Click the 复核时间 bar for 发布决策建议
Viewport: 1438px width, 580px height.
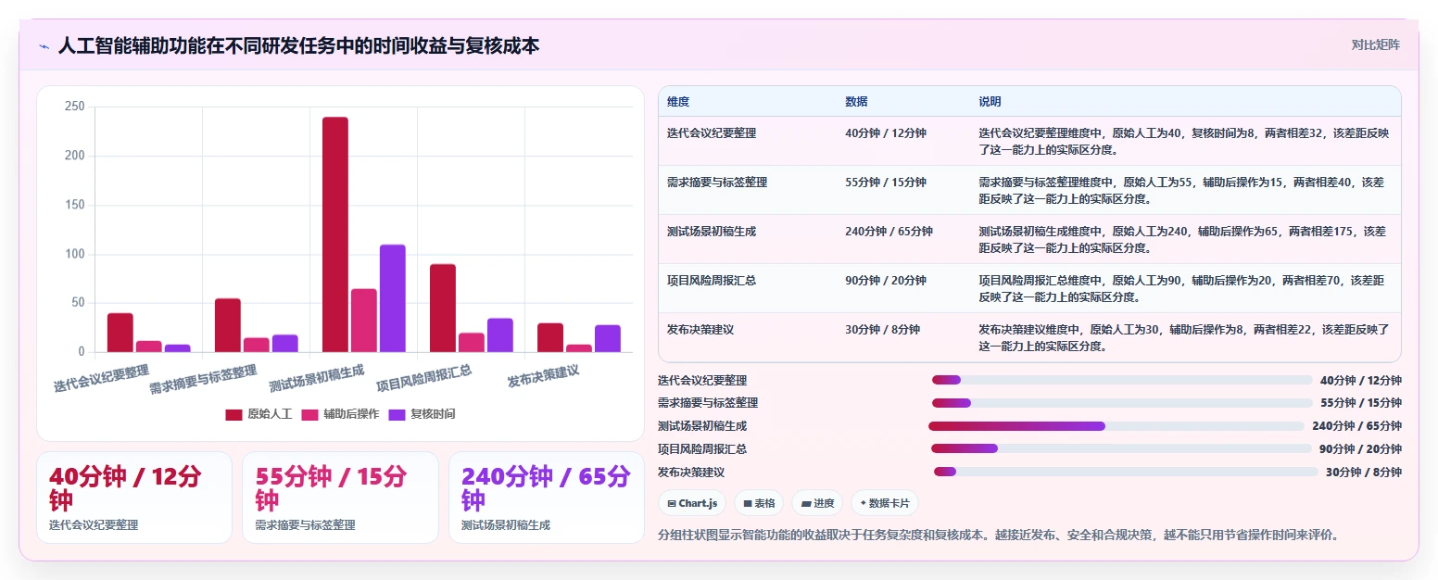(608, 338)
